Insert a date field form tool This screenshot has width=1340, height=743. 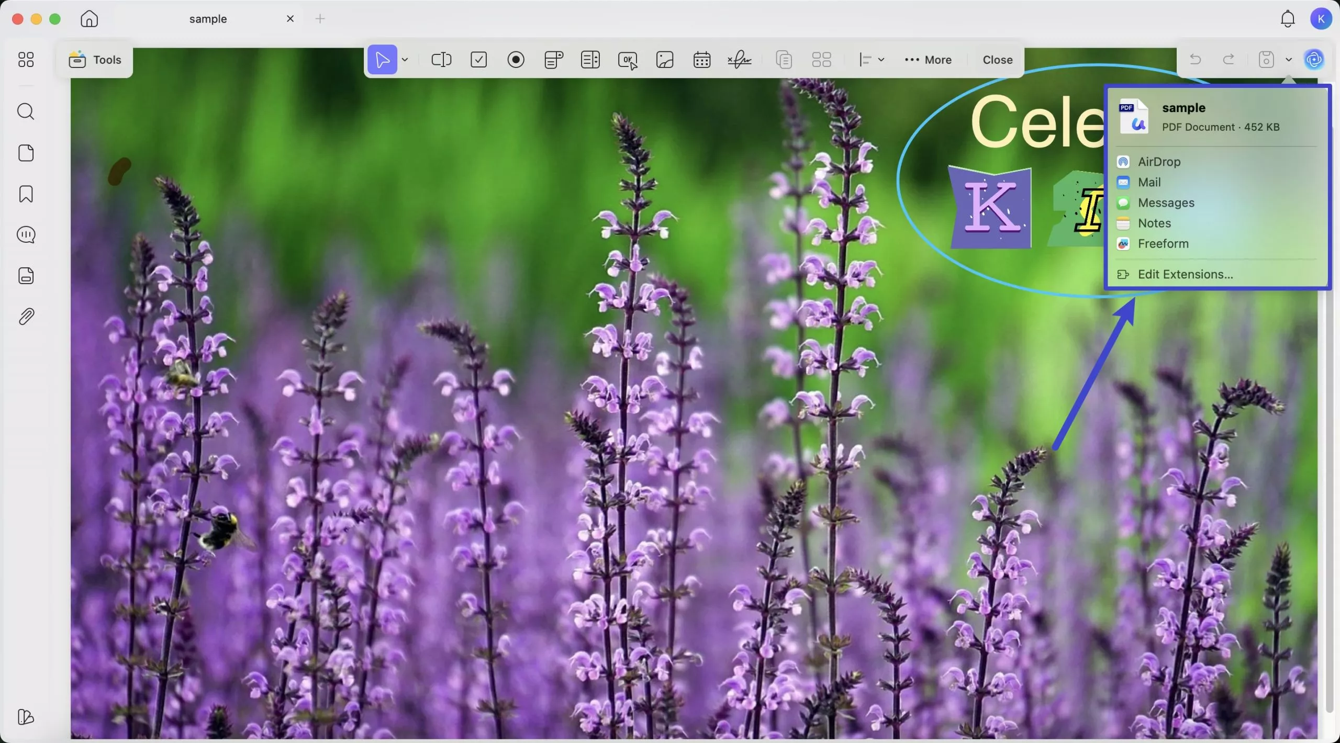(x=702, y=60)
